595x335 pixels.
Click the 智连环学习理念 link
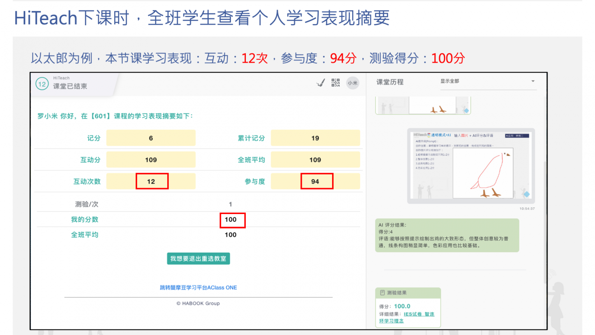pyautogui.click(x=391, y=320)
